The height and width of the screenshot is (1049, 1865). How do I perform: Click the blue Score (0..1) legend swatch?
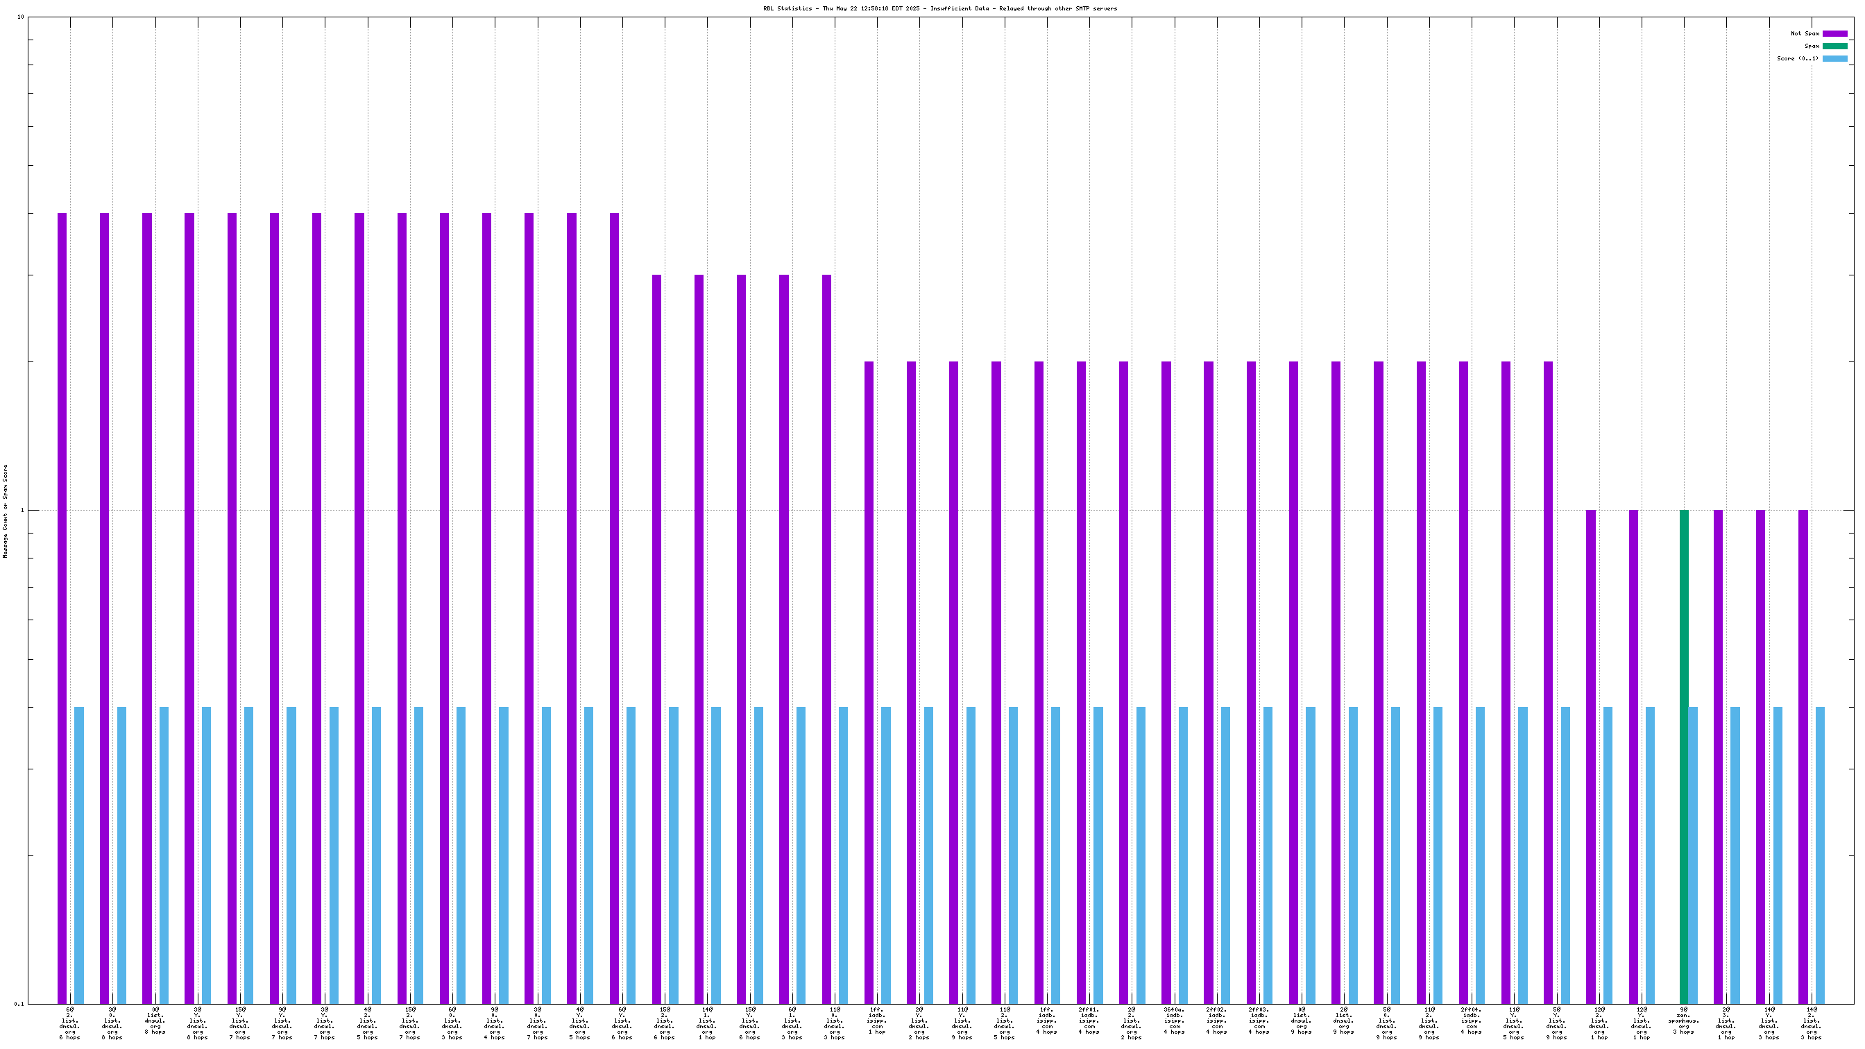tap(1834, 58)
